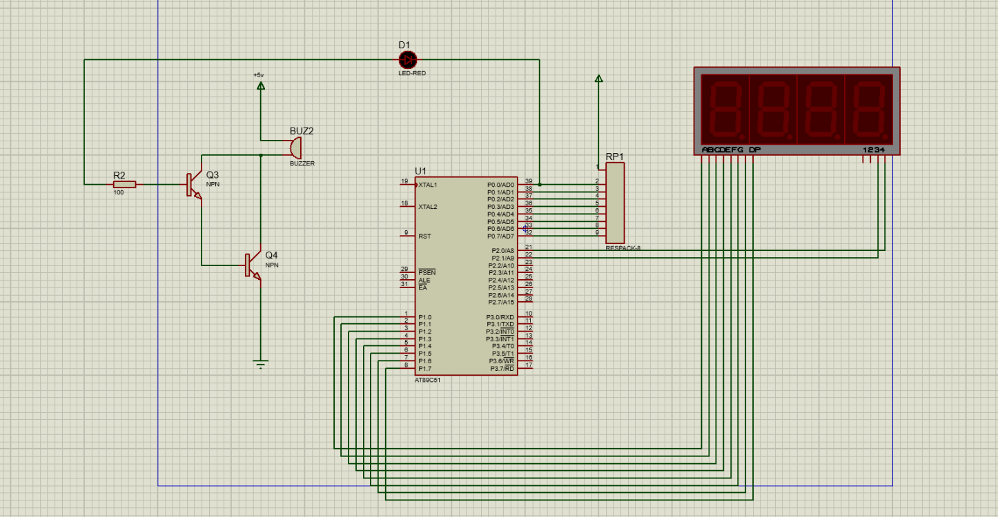
Task: Click the +5v power terminal arrow
Action: pyautogui.click(x=260, y=85)
